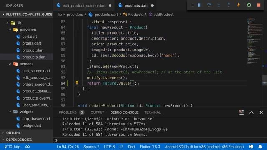
Task: Click the editor vertical scrollbar thumb
Action: pos(264,80)
